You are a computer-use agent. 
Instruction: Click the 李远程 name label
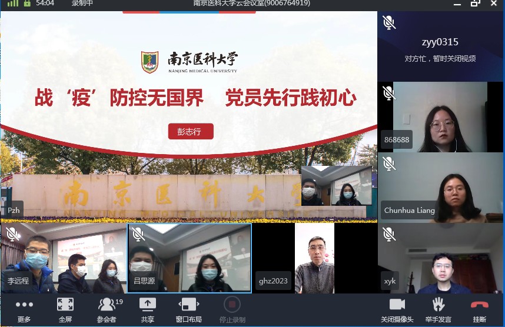[x=18, y=281]
